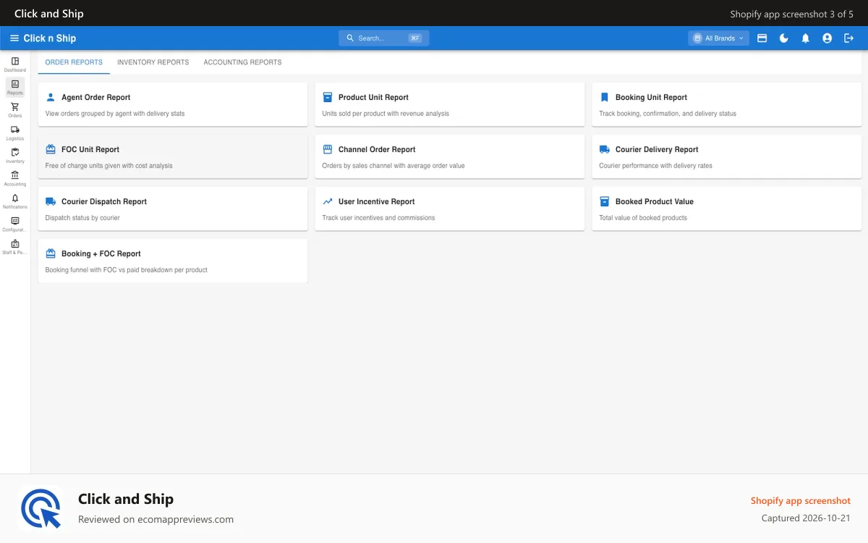This screenshot has width=868, height=543.
Task: Click the Click and Ship app logo
Action: click(41, 508)
